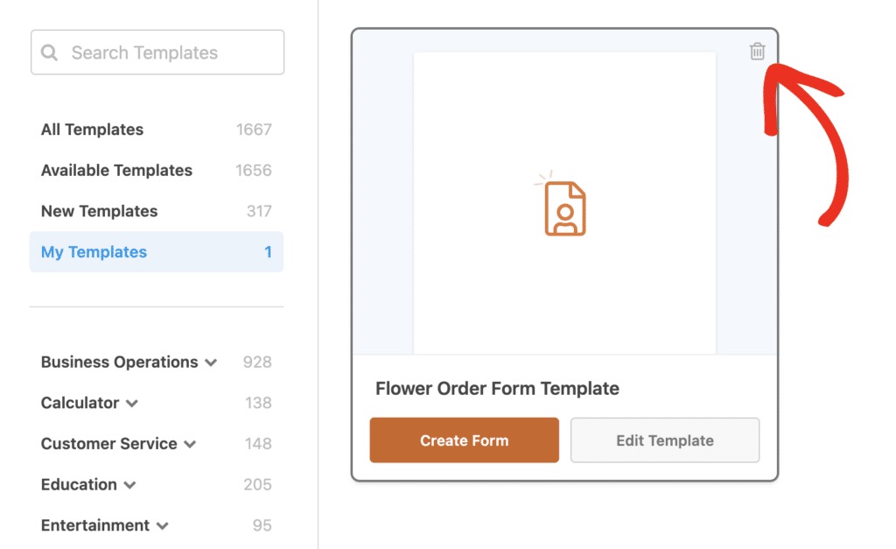Open the New Templates section
896x549 pixels.
click(99, 211)
